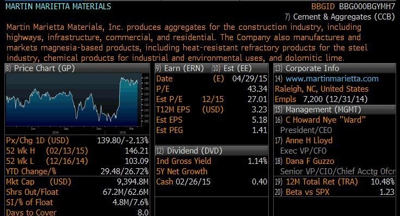Click the Martin Marietta Materials security title
The width and height of the screenshot is (400, 216).
(x=58, y=7)
